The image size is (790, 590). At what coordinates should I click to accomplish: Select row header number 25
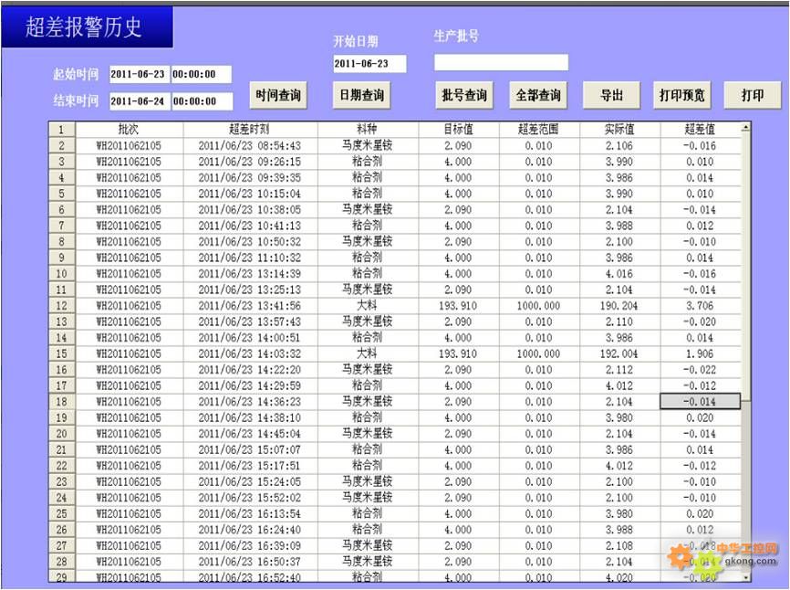(x=61, y=514)
